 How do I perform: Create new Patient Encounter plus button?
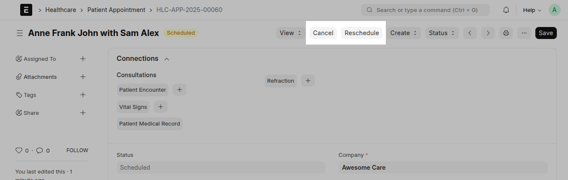tap(180, 90)
